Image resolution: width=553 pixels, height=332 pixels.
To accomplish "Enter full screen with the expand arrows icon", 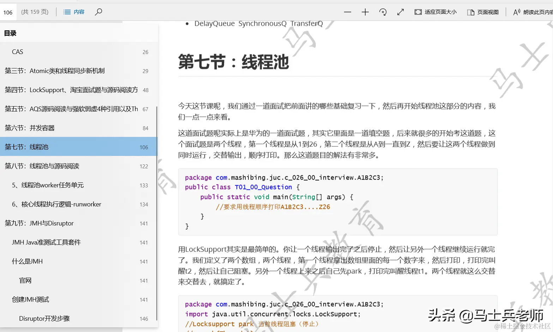I will [401, 12].
